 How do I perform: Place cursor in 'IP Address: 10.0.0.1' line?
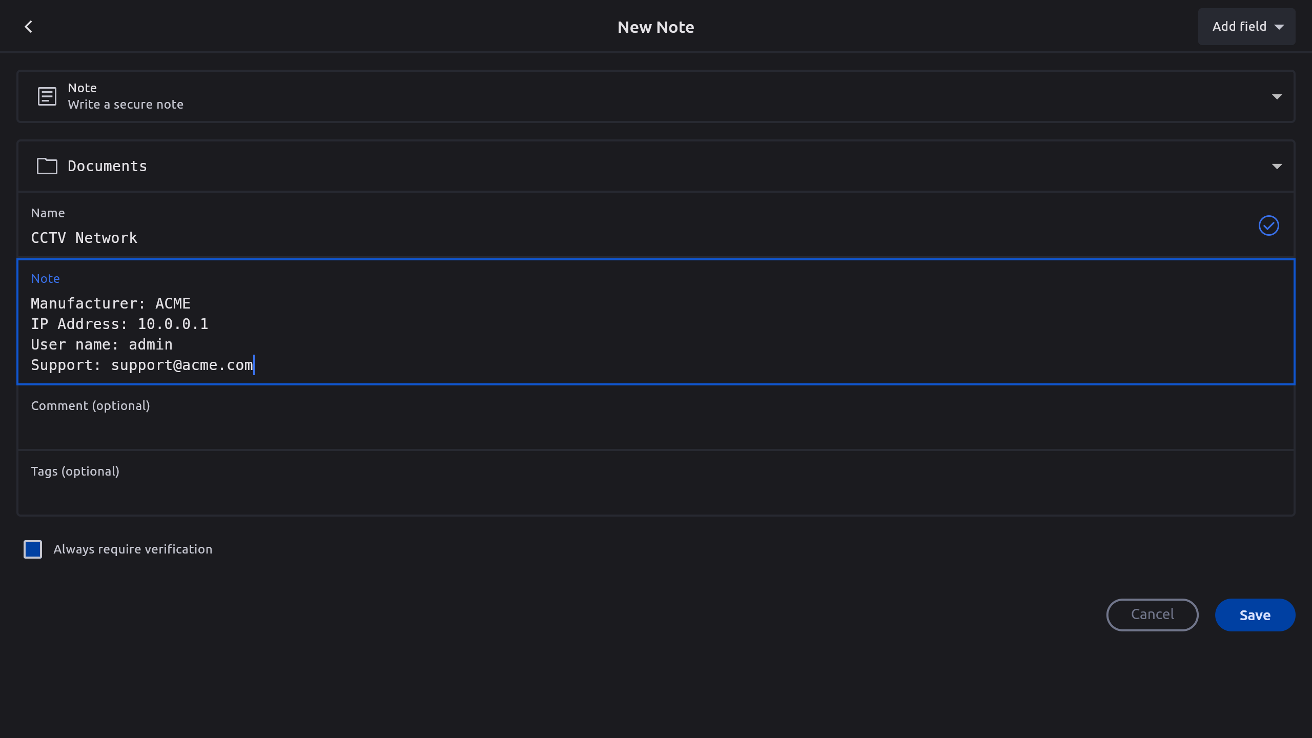119,324
